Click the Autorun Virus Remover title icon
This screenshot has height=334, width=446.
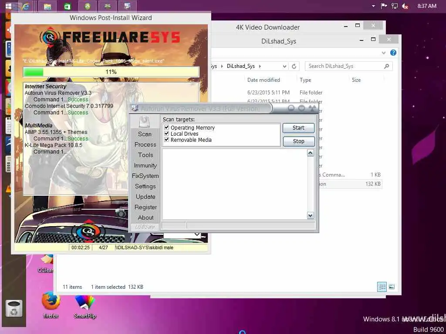coord(135,108)
